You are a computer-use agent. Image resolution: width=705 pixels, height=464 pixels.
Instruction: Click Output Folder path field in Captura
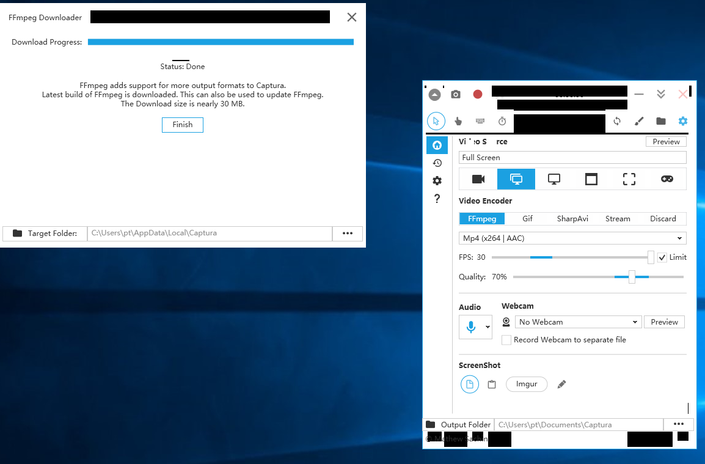click(579, 425)
